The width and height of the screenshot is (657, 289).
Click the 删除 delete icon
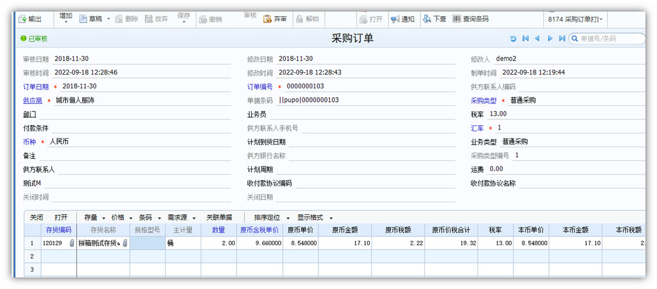pos(119,19)
